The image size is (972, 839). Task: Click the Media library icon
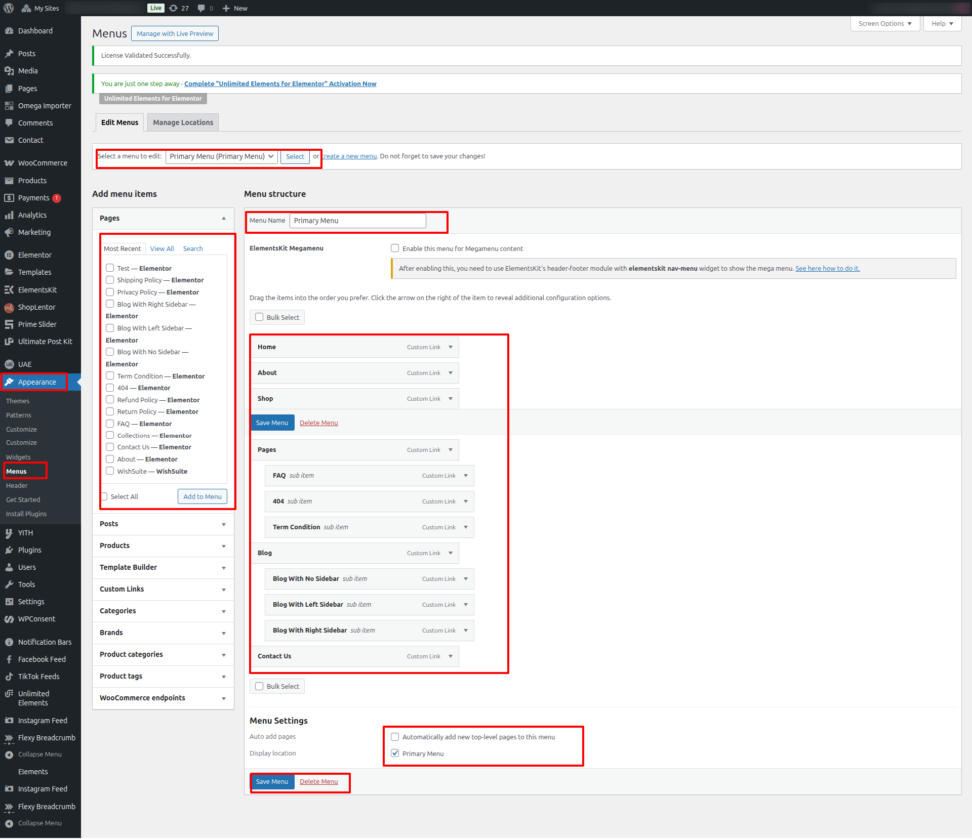pos(9,71)
